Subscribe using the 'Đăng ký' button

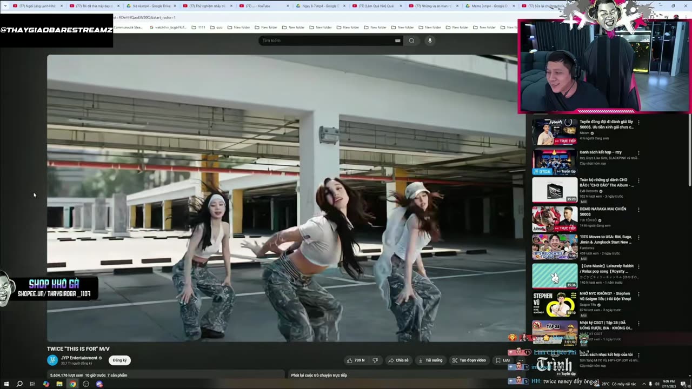[x=119, y=360]
